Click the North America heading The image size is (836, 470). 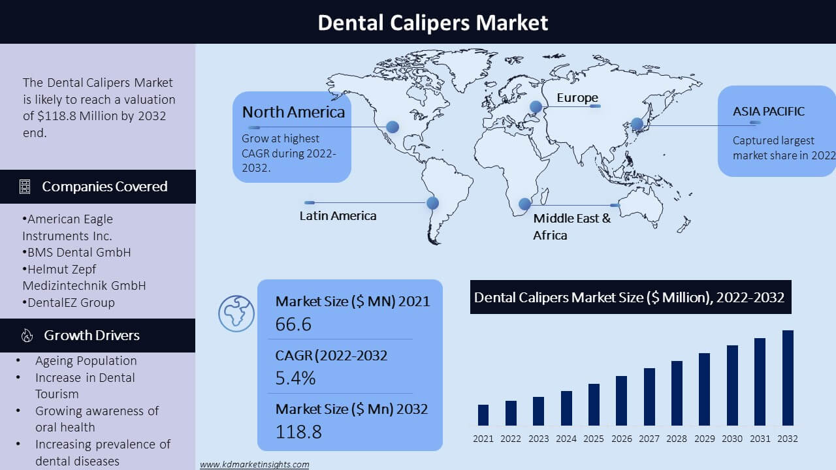click(x=293, y=112)
